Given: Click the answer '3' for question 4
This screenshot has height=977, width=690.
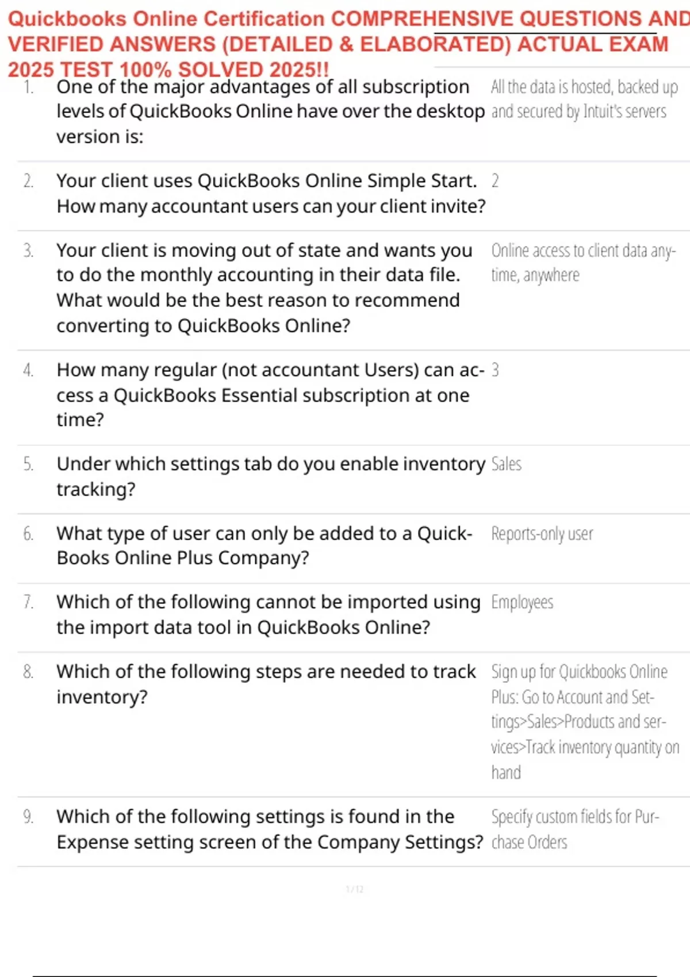Looking at the screenshot, I should point(495,370).
